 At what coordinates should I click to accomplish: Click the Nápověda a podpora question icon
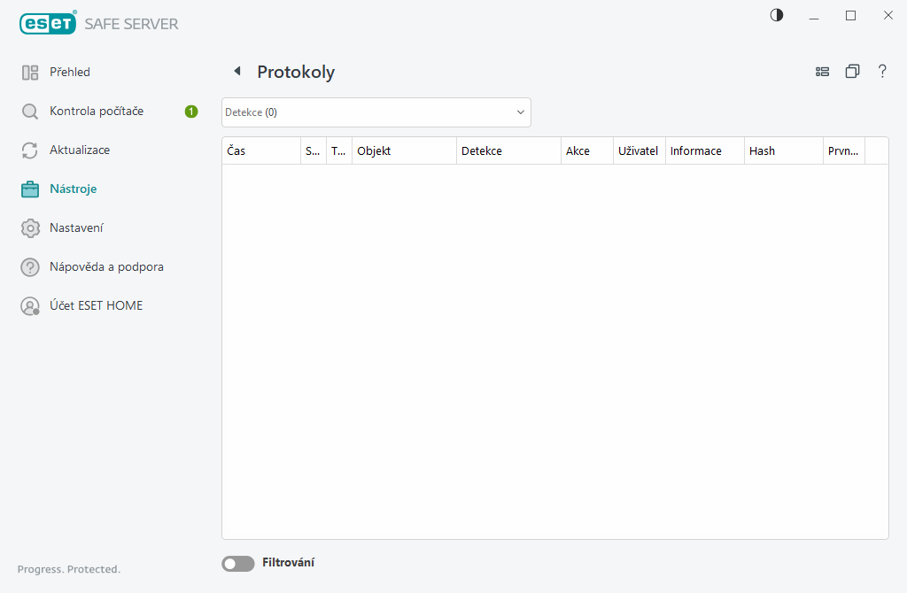(x=30, y=266)
